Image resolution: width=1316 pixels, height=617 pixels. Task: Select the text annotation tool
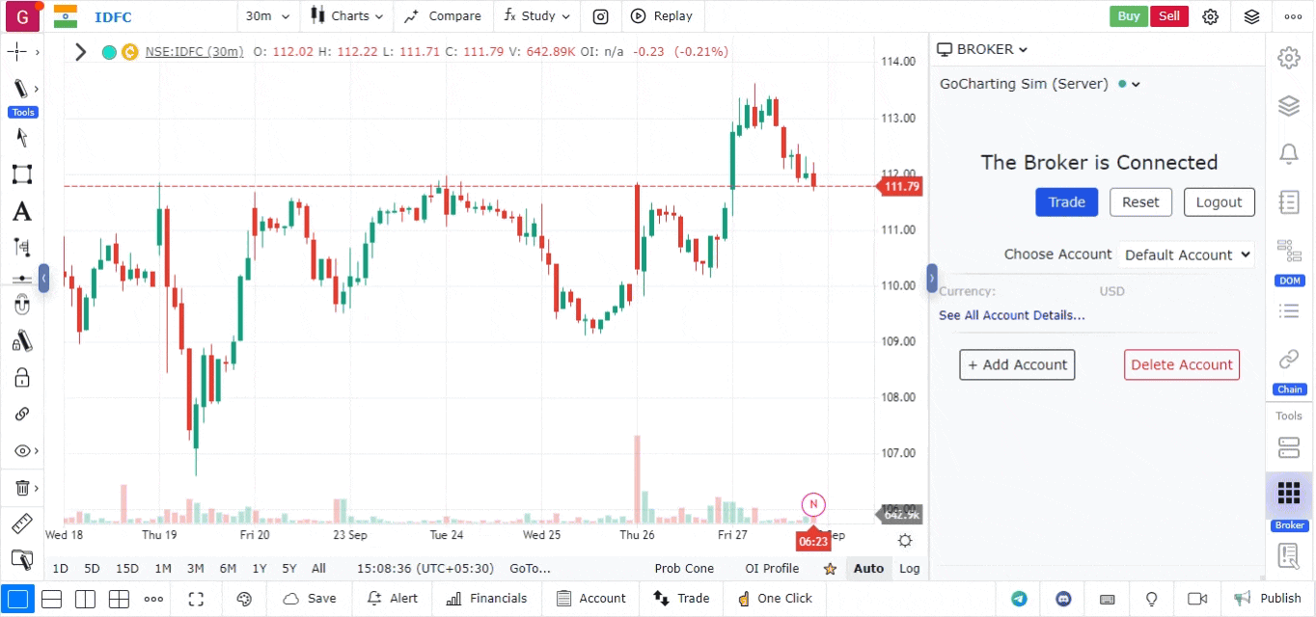[x=21, y=212]
